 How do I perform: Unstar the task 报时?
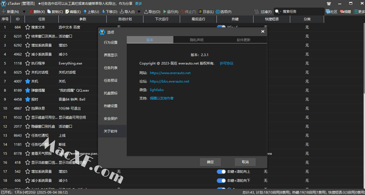tap(28, 99)
